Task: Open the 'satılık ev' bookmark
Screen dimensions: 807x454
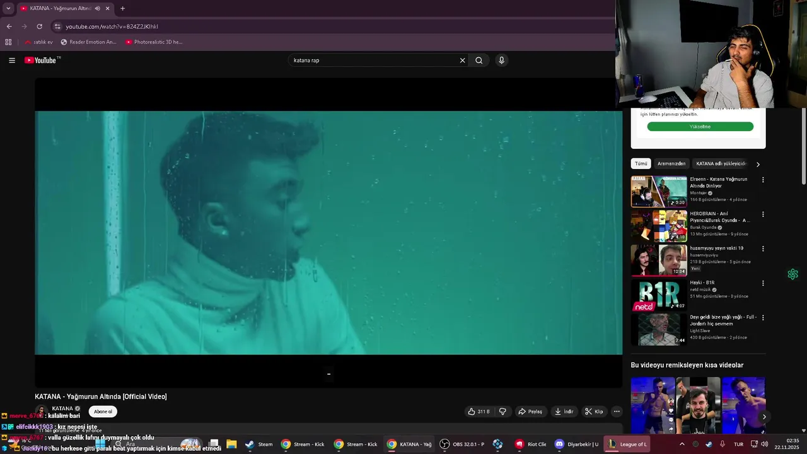Action: click(38, 42)
